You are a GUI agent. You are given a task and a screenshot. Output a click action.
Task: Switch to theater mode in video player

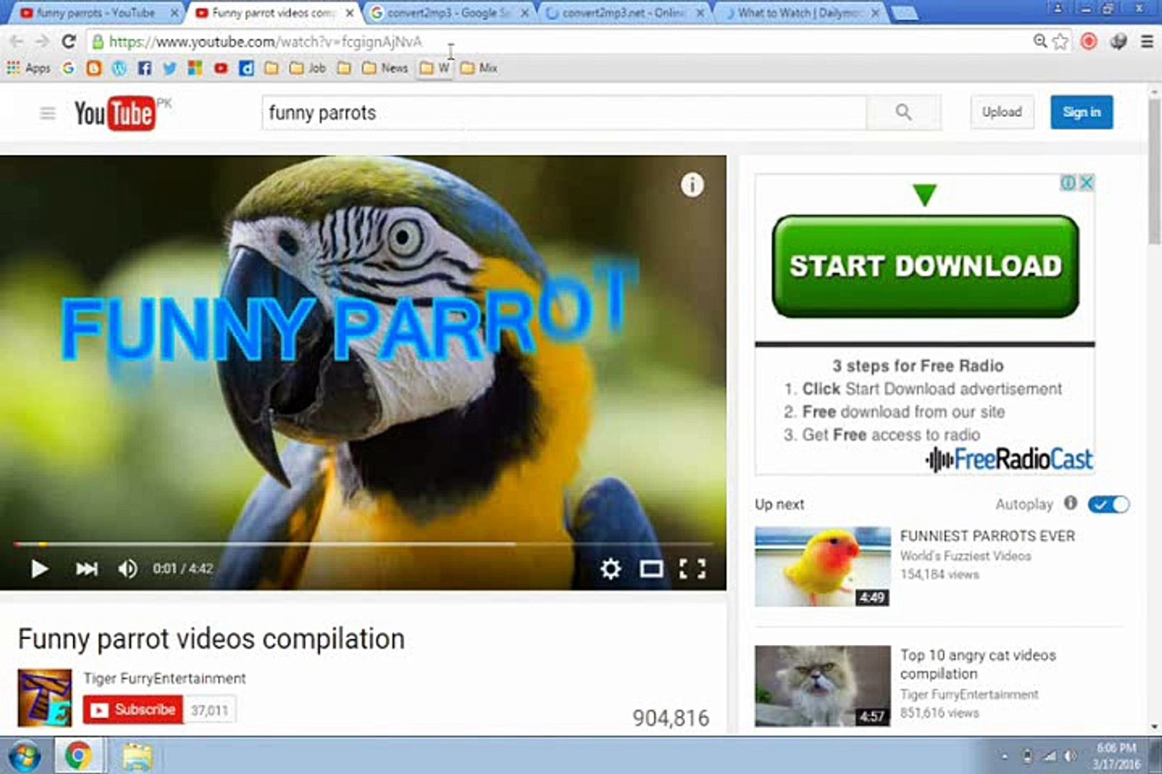651,568
